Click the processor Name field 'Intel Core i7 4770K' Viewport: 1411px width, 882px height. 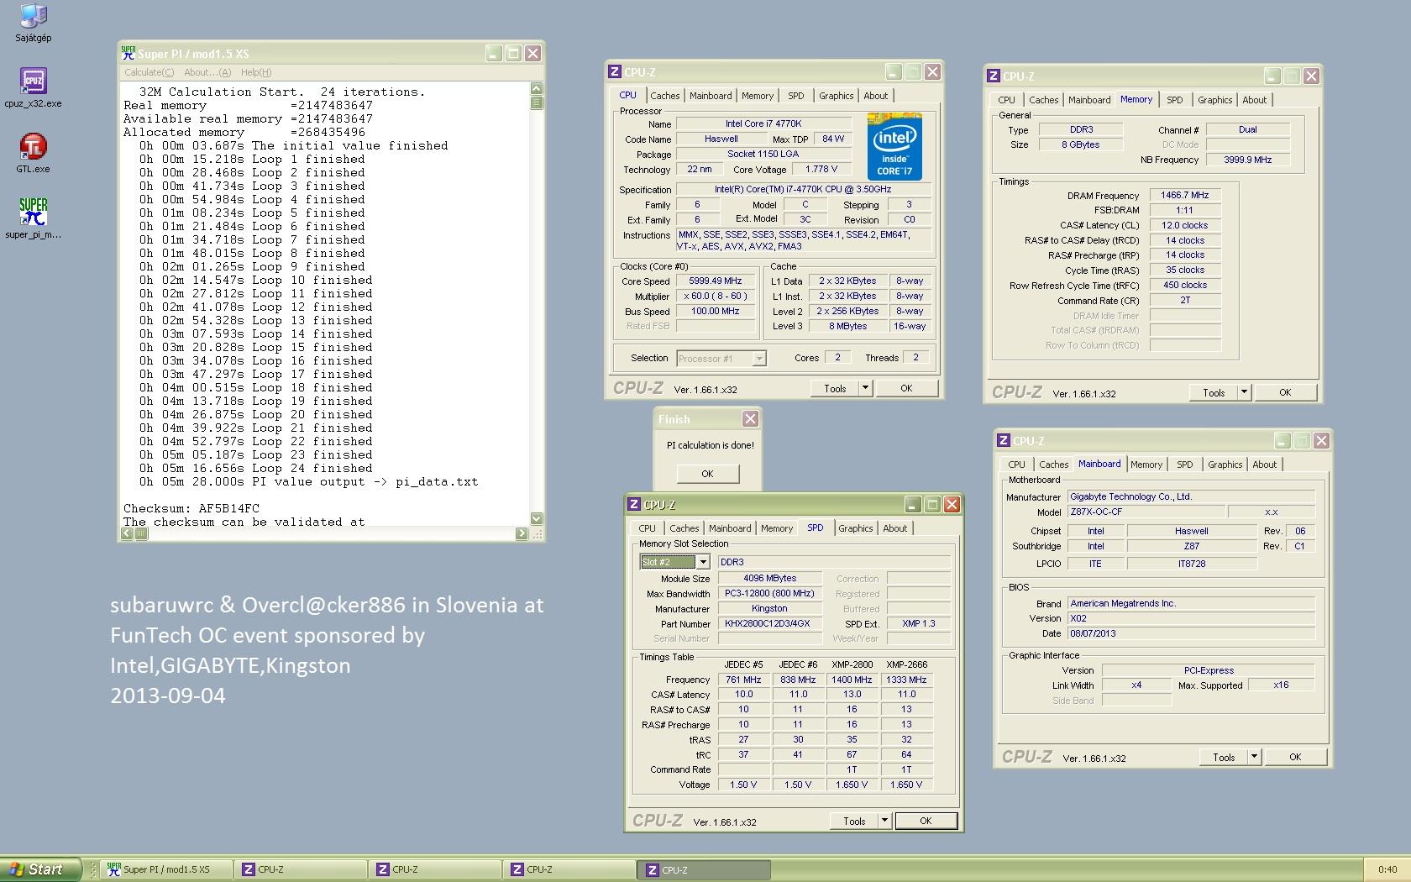click(763, 123)
